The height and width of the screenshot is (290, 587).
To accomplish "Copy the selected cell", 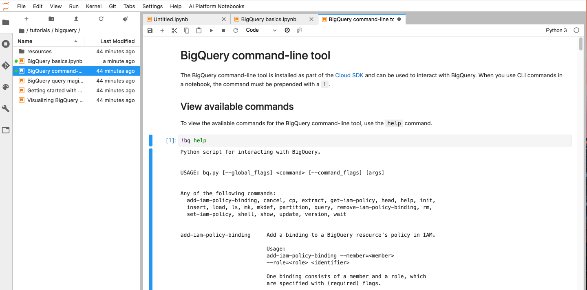I will point(187,31).
